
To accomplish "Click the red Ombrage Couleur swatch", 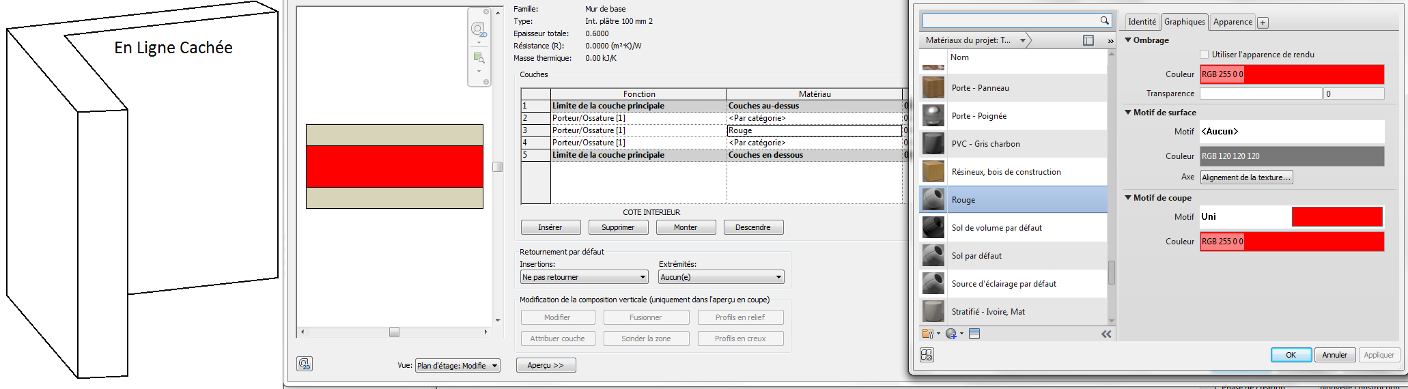I will click(x=1292, y=74).
